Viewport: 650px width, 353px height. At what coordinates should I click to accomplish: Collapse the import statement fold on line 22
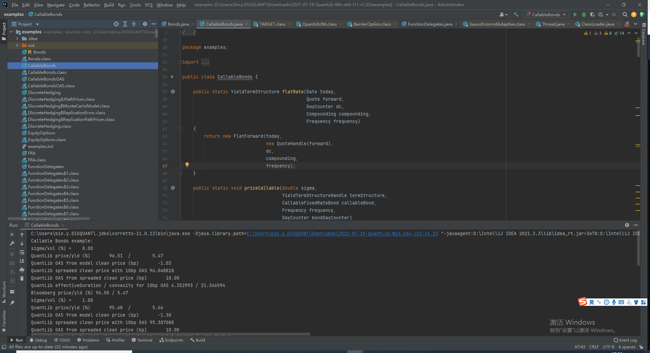(x=180, y=62)
